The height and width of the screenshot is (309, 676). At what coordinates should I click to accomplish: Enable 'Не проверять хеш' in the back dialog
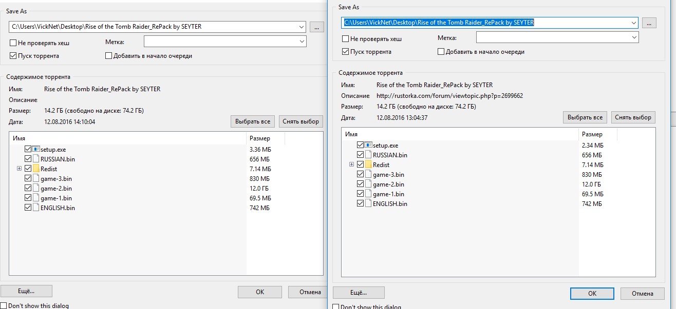click(x=13, y=43)
